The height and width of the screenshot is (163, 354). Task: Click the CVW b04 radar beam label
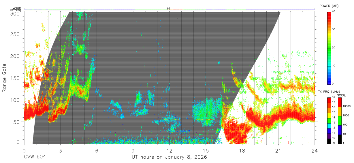pos(35,157)
